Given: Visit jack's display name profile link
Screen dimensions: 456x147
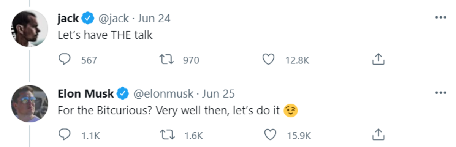Looking at the screenshot, I should tap(68, 18).
